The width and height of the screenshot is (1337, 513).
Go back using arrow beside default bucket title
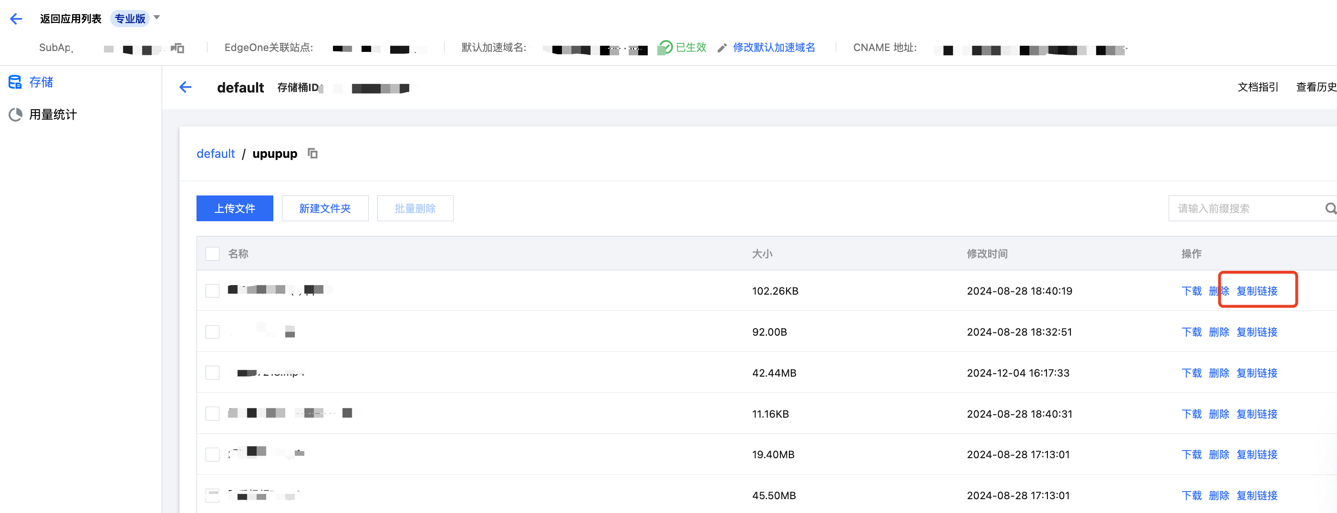[185, 87]
